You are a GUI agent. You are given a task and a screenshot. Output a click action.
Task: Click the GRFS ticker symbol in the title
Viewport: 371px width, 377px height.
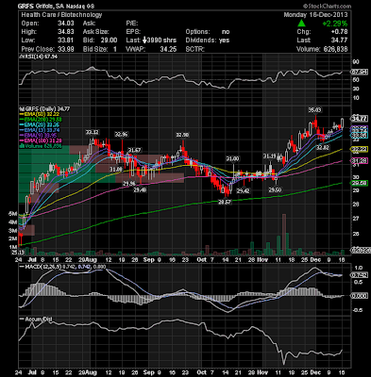(x=25, y=6)
